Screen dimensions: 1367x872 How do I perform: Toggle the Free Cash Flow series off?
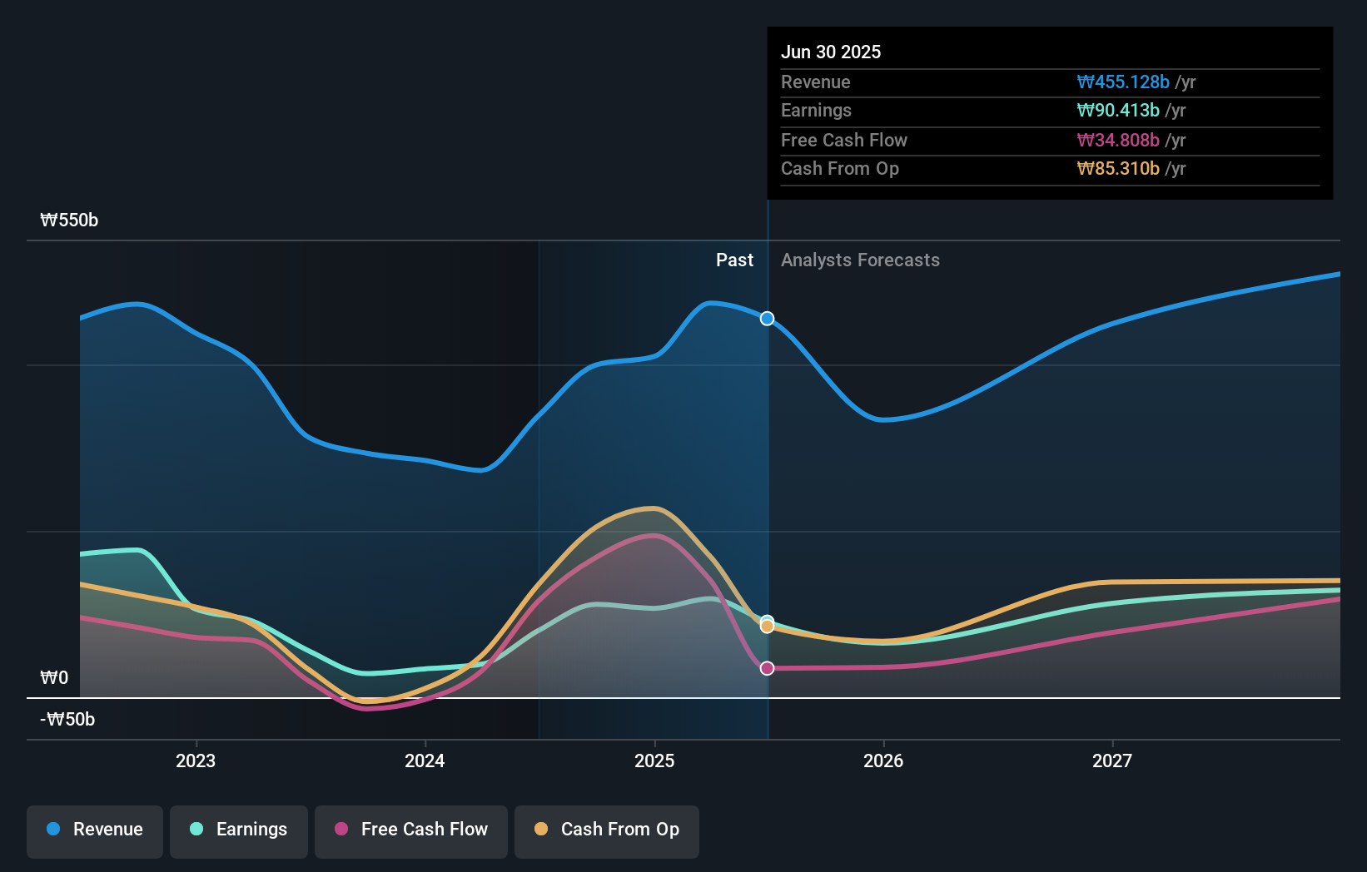(x=410, y=830)
